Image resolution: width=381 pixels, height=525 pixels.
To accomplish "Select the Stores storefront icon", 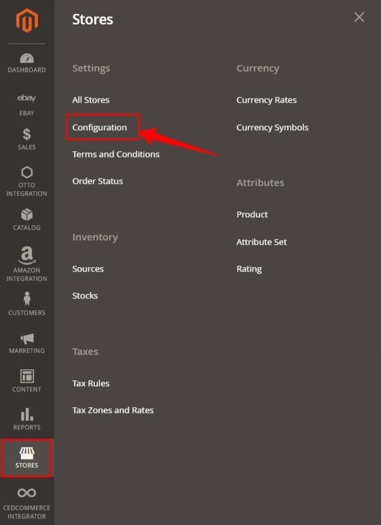I will click(27, 453).
